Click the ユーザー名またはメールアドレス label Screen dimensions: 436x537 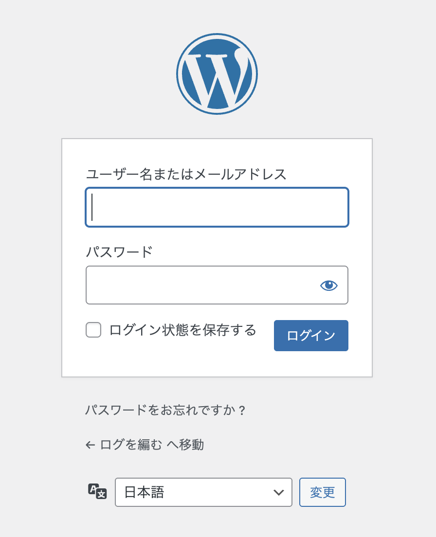pos(185,174)
